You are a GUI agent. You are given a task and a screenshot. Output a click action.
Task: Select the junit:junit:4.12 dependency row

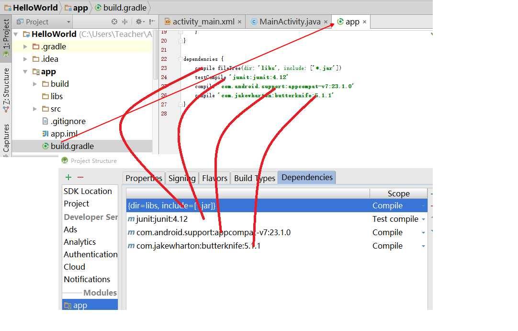coord(277,219)
